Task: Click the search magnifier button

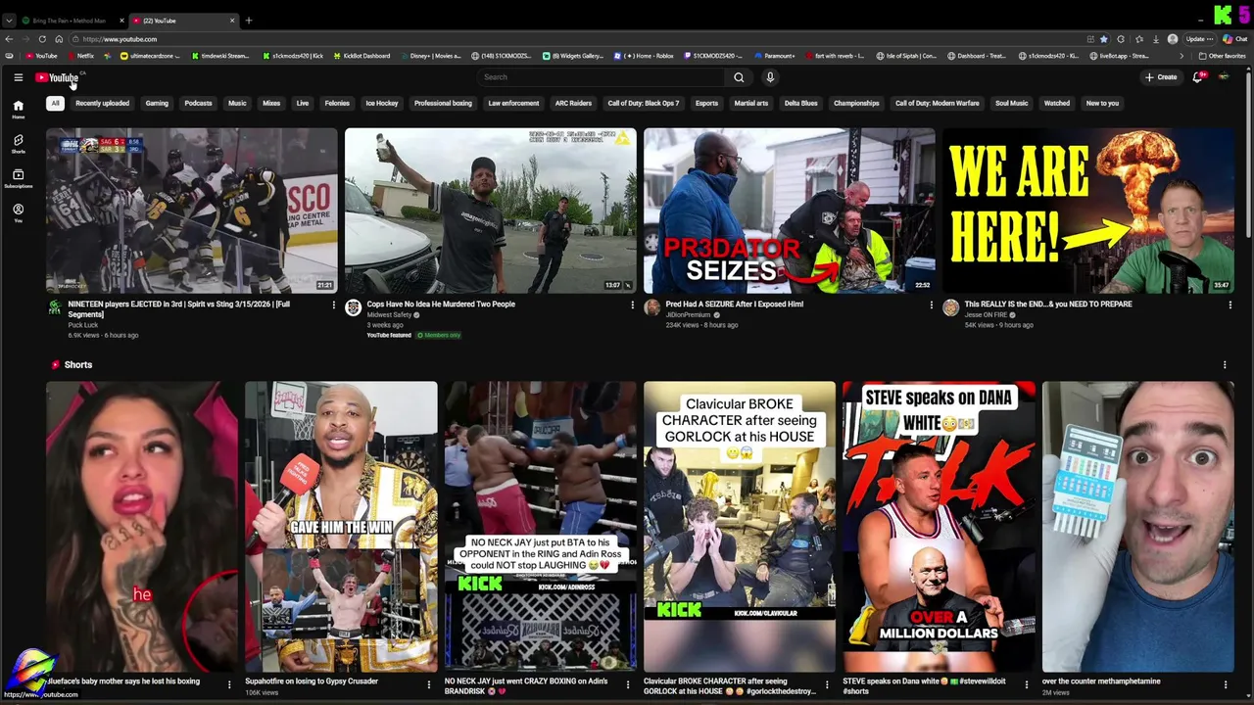Action: 739,77
